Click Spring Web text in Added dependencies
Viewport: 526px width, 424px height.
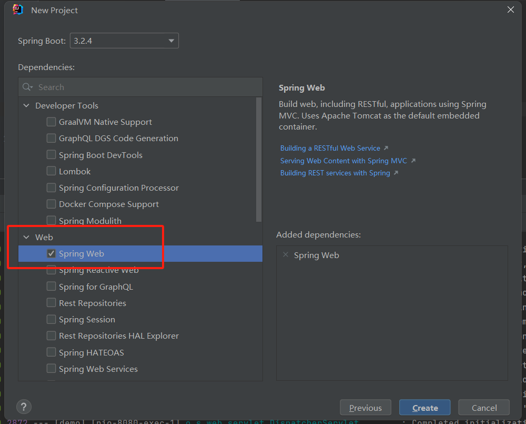(x=316, y=255)
